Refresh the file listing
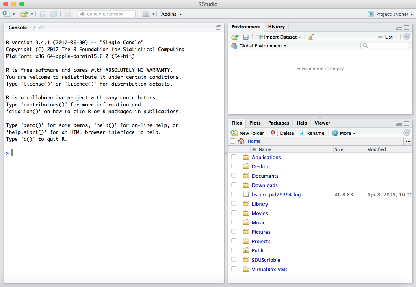416x287 pixels. (406, 133)
